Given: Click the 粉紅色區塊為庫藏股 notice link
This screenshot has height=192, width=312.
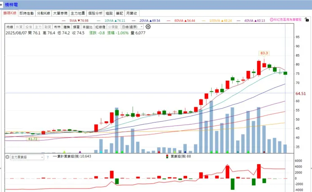Looking at the screenshot, I should [288, 20].
